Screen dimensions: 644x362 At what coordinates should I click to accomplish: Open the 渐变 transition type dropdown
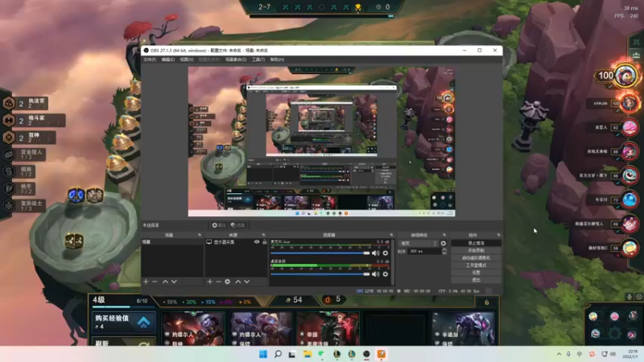point(418,244)
